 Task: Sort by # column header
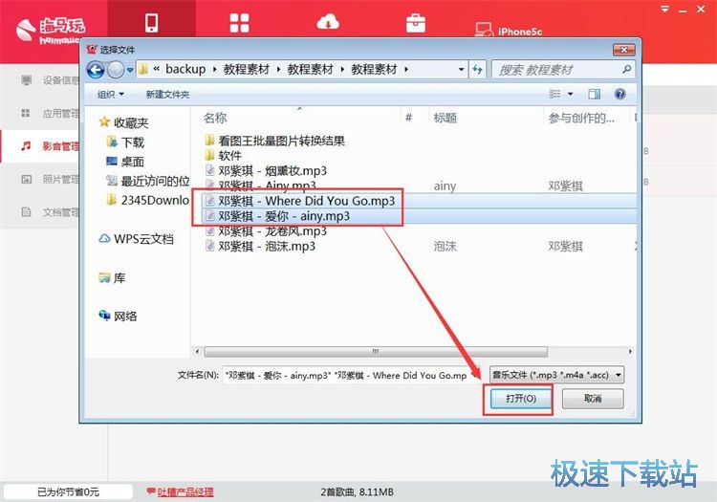point(409,118)
